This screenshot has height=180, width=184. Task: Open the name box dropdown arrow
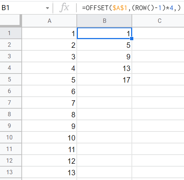47,8
